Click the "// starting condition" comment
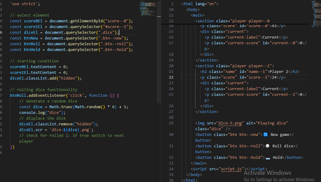Viewport: 321px width, 182px height. 34,61
